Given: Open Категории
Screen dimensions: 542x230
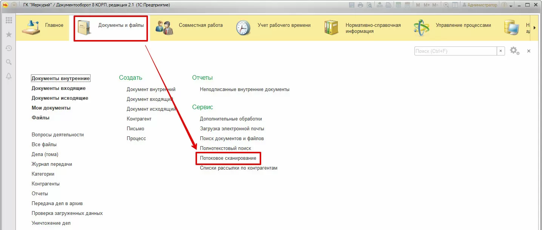Looking at the screenshot, I should click(43, 174).
